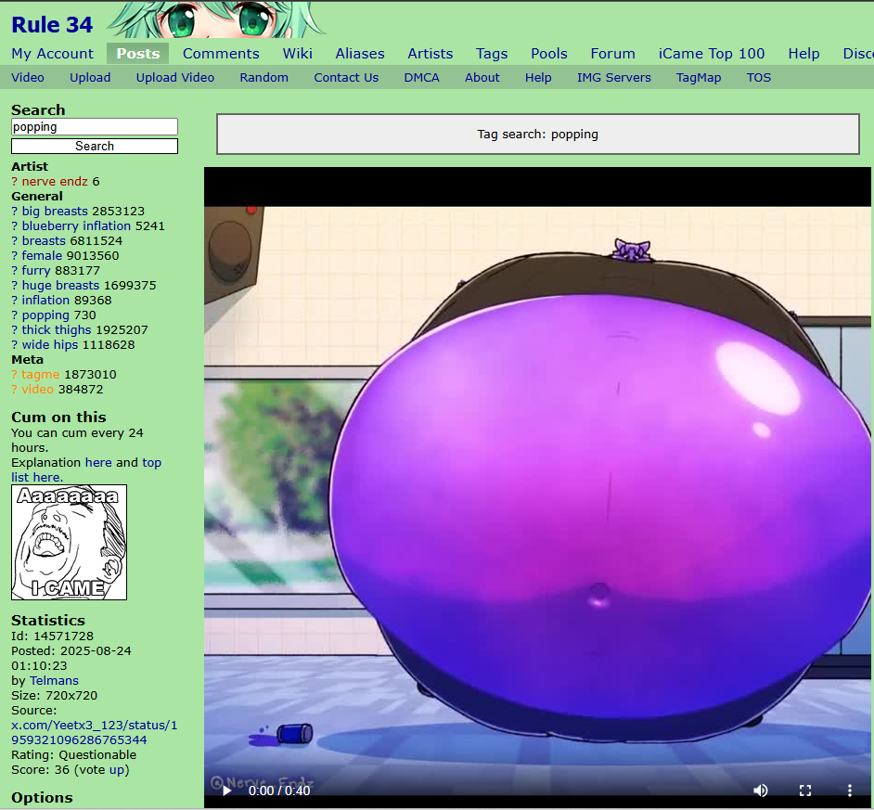Click the question mark beside the inflation tag

[x=15, y=301]
